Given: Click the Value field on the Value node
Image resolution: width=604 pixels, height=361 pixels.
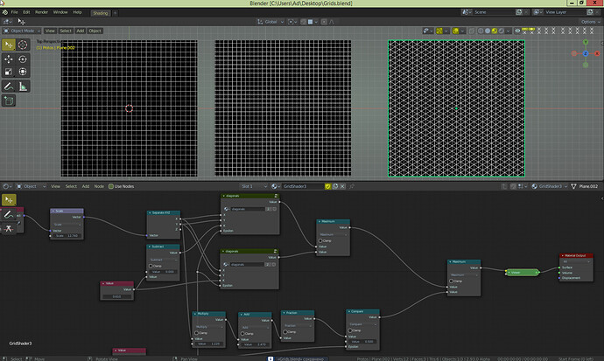Looking at the screenshot, I should 117,296.
